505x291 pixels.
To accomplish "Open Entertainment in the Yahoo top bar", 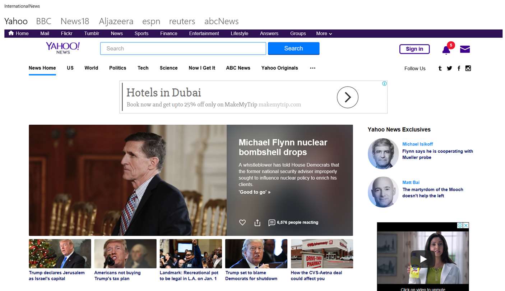I will coord(204,33).
